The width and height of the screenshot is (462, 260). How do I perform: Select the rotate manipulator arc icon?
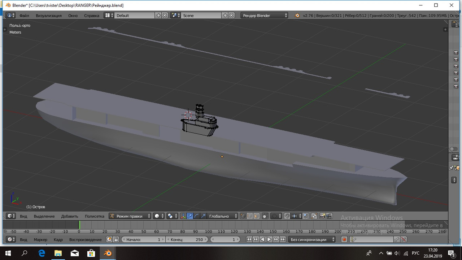[196, 216]
